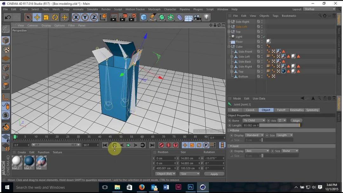Open the Symmetry tab
Viewport: 343px width, 193px height.
tap(312, 110)
